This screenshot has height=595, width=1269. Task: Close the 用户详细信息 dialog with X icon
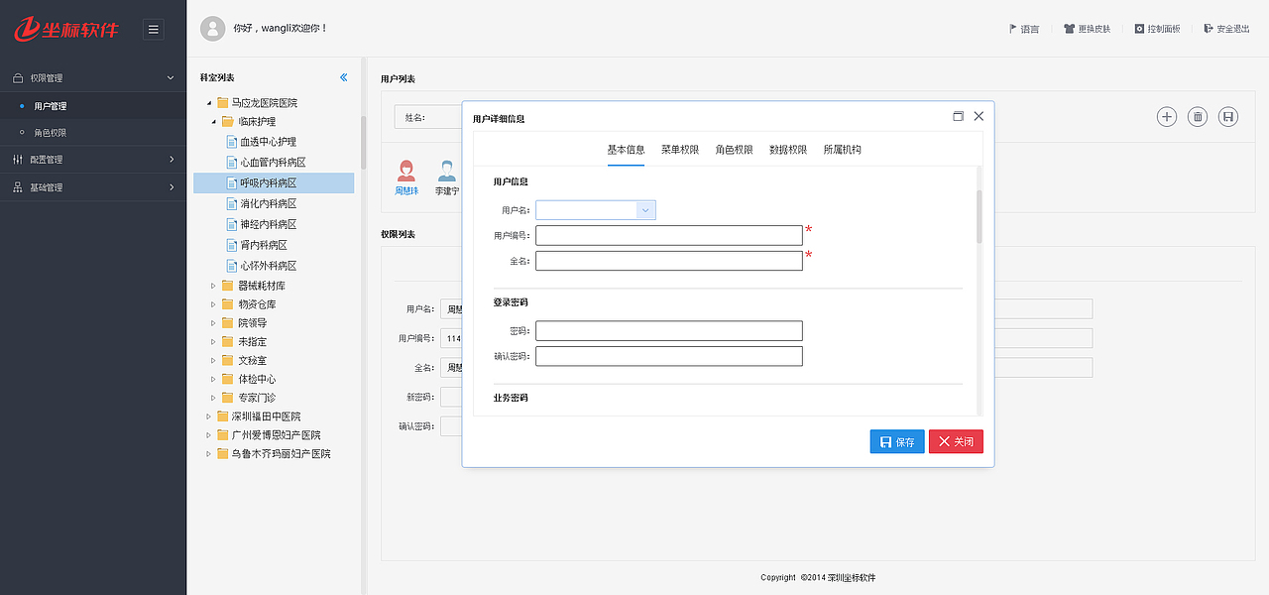(979, 116)
